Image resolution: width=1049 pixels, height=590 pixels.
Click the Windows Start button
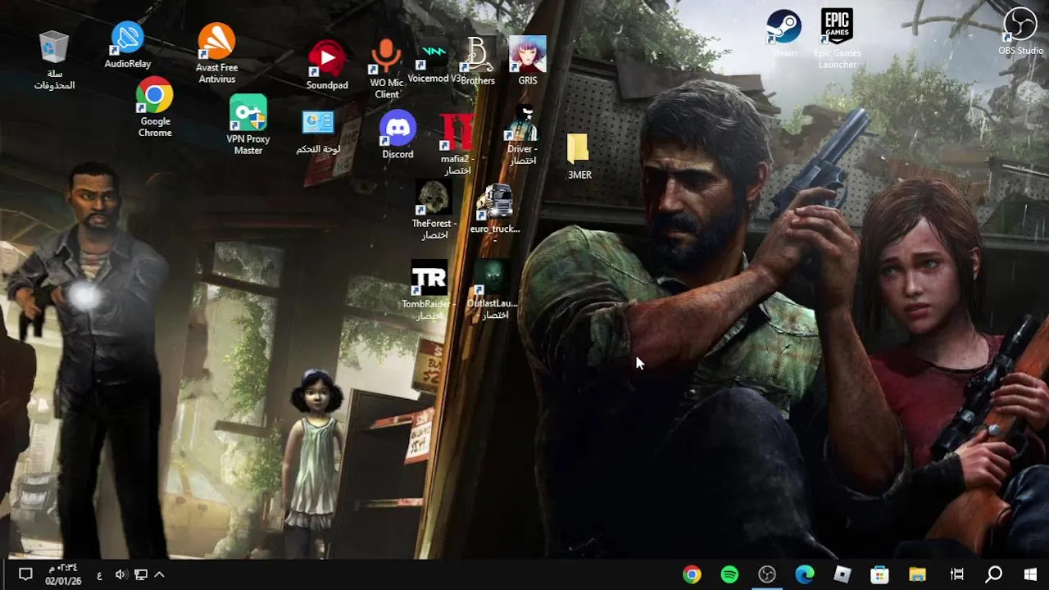(x=1030, y=574)
